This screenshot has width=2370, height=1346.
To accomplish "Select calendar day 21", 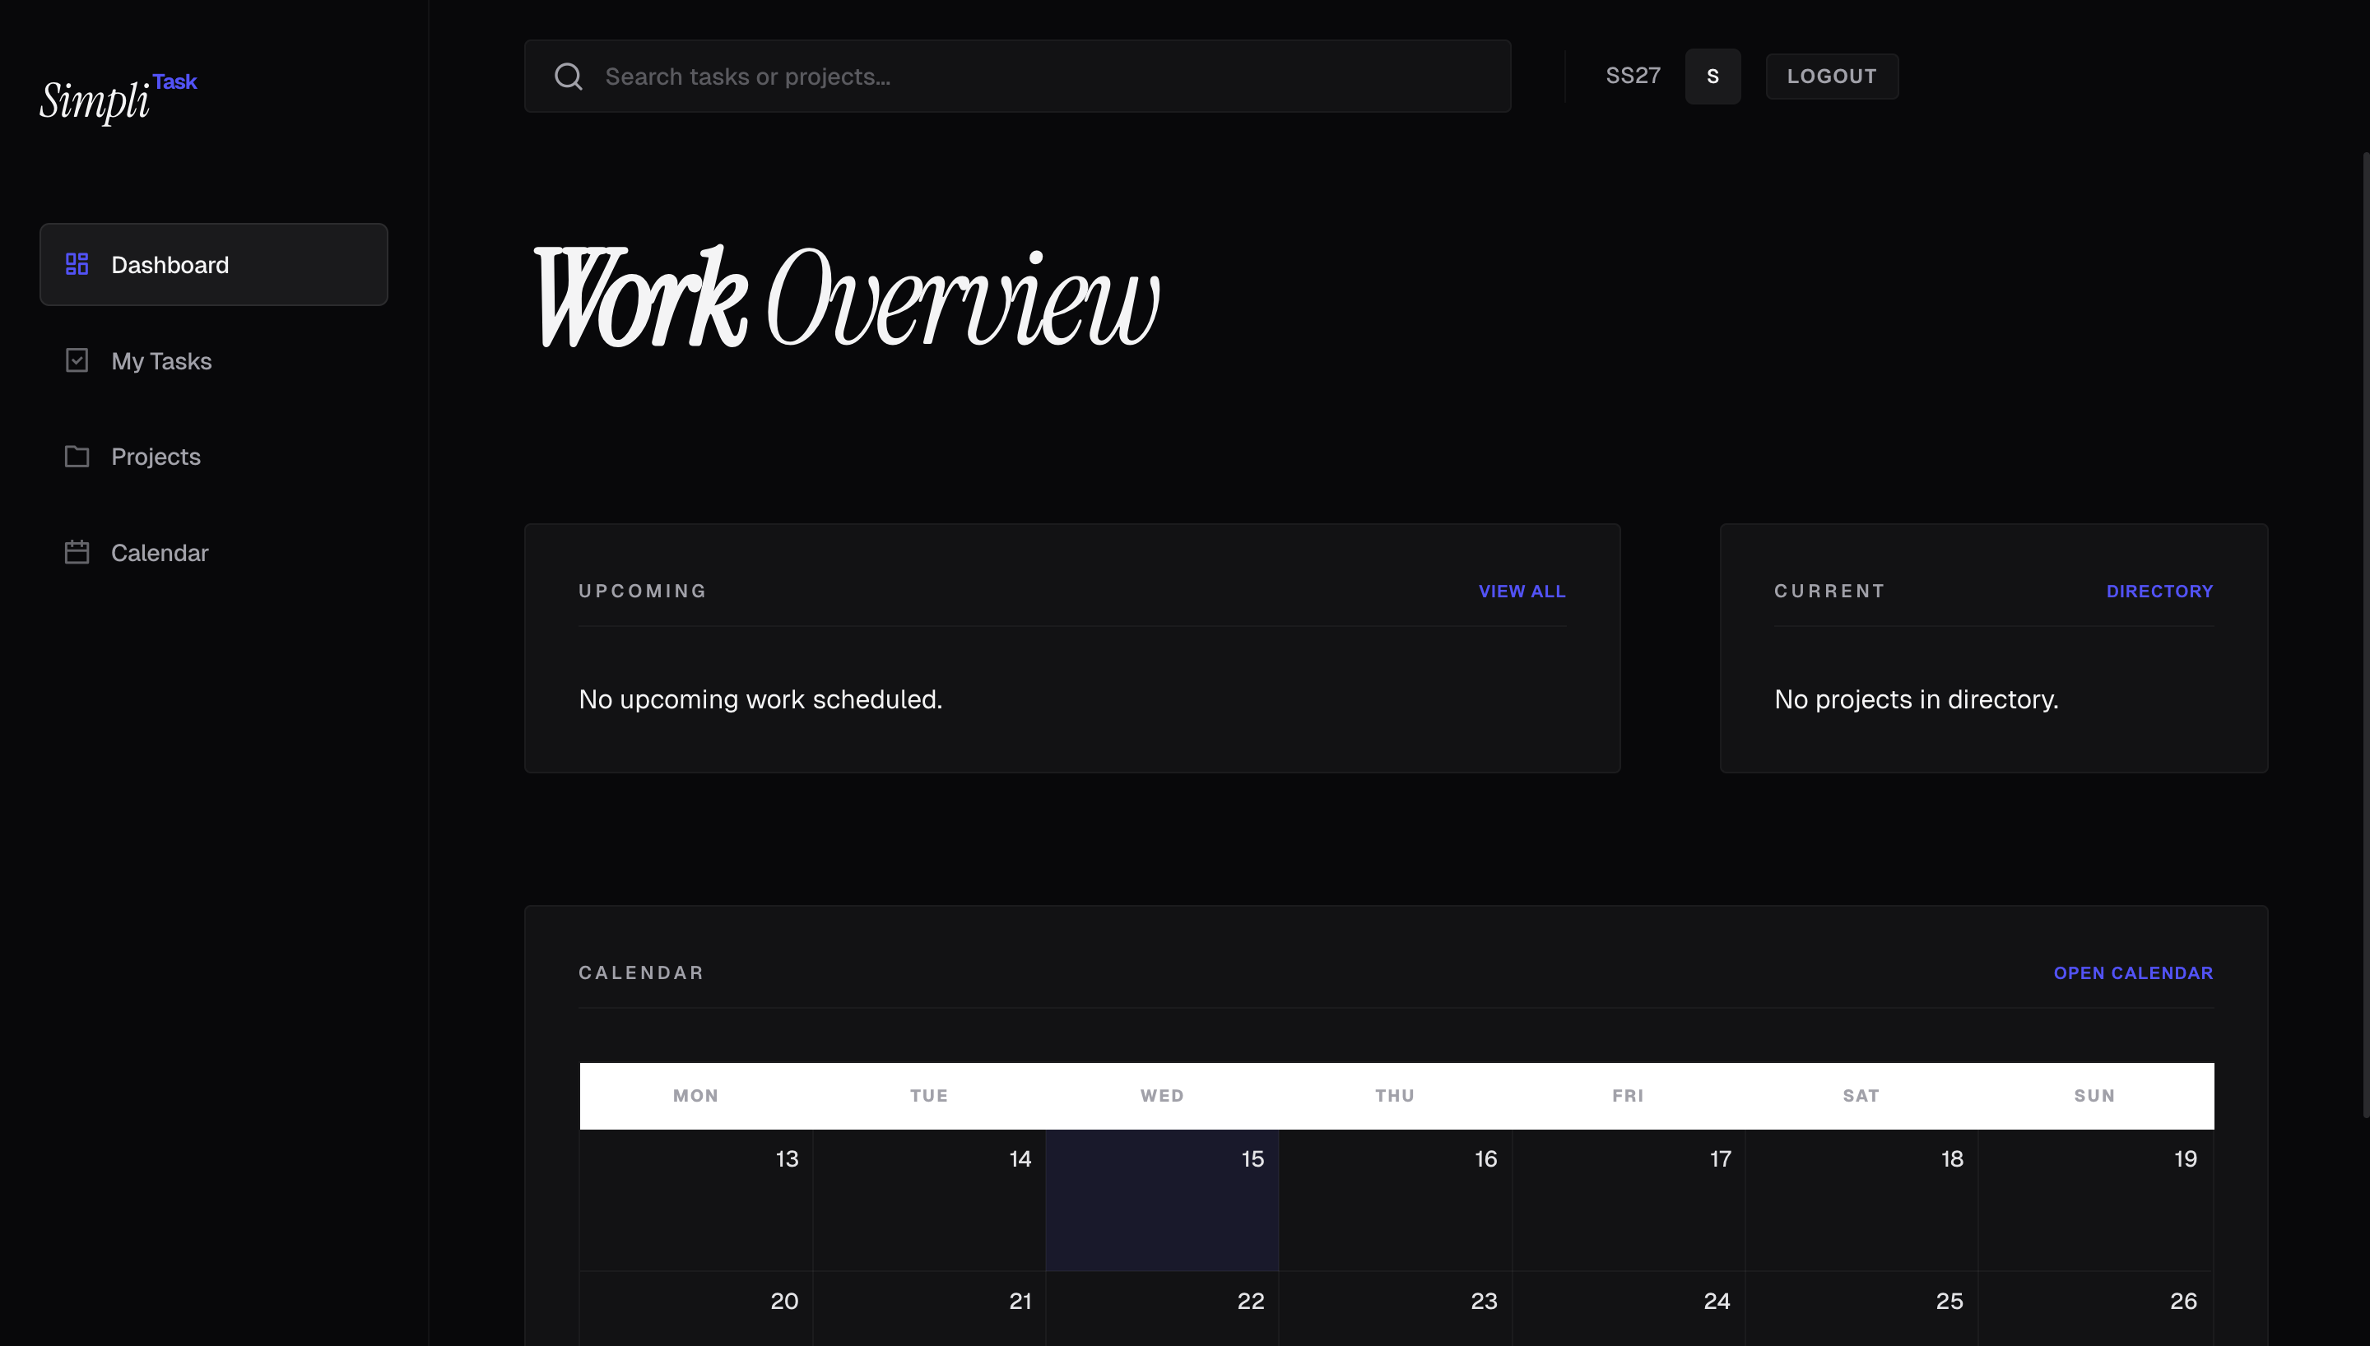I will tap(929, 1309).
